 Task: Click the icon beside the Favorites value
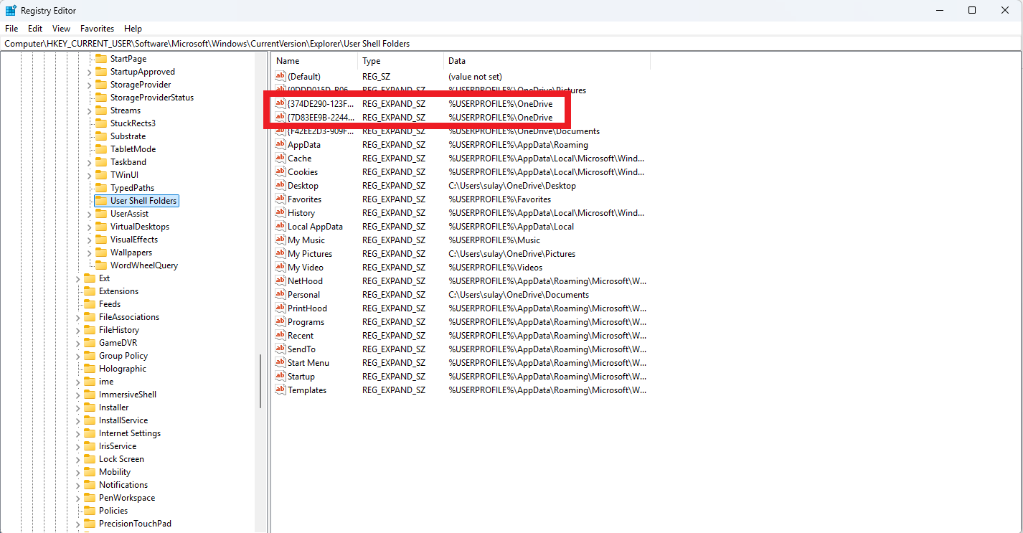pyautogui.click(x=281, y=199)
